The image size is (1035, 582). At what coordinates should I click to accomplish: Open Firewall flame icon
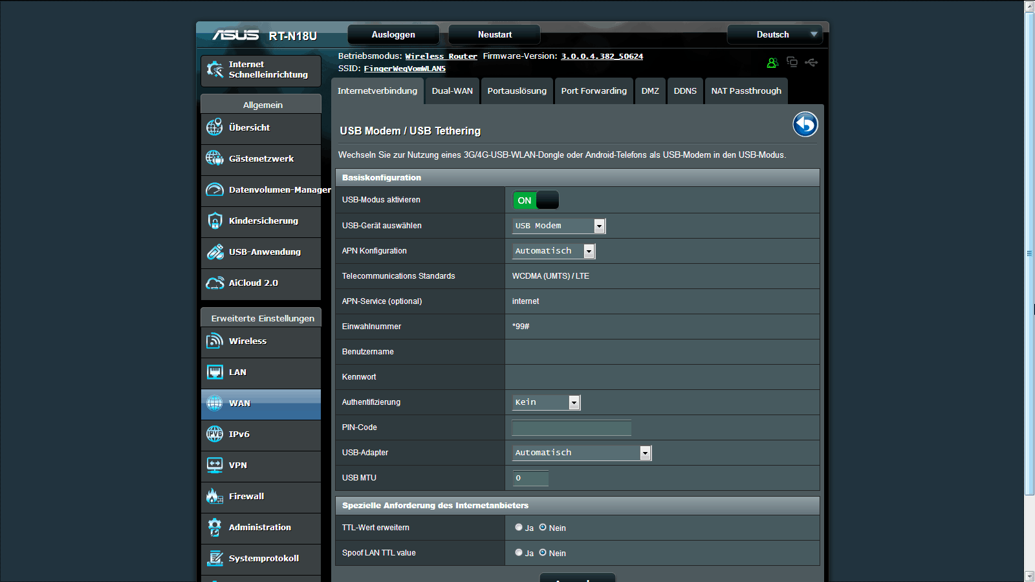click(215, 496)
